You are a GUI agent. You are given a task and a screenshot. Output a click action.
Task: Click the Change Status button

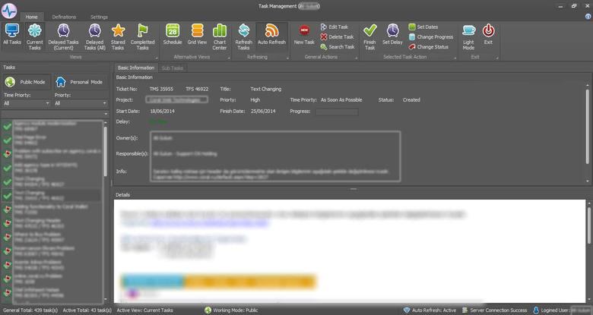(429, 46)
